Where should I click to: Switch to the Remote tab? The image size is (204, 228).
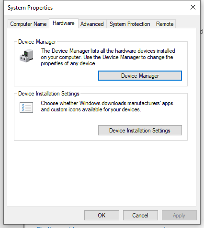click(x=165, y=24)
